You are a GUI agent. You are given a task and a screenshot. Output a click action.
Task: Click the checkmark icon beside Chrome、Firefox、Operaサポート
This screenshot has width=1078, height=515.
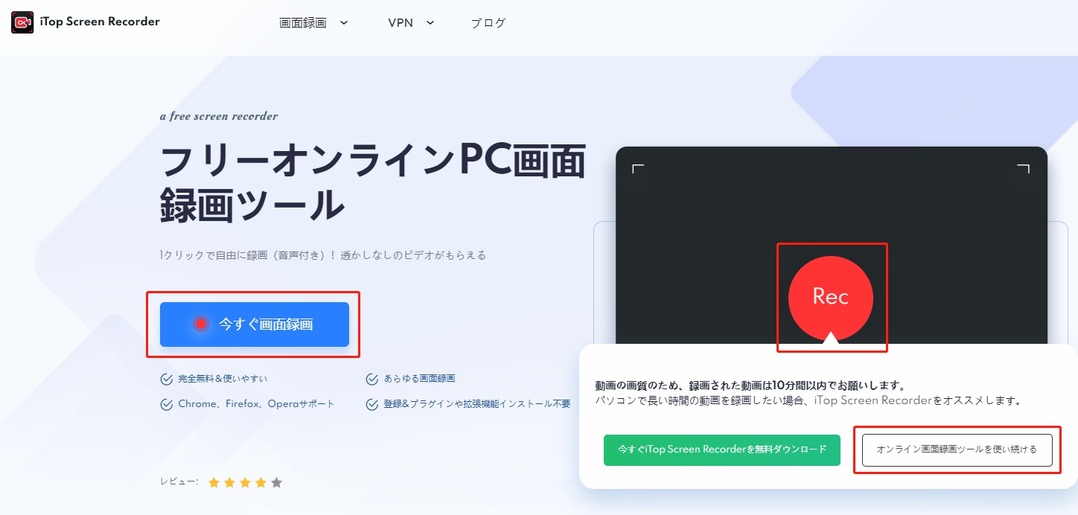tap(167, 405)
